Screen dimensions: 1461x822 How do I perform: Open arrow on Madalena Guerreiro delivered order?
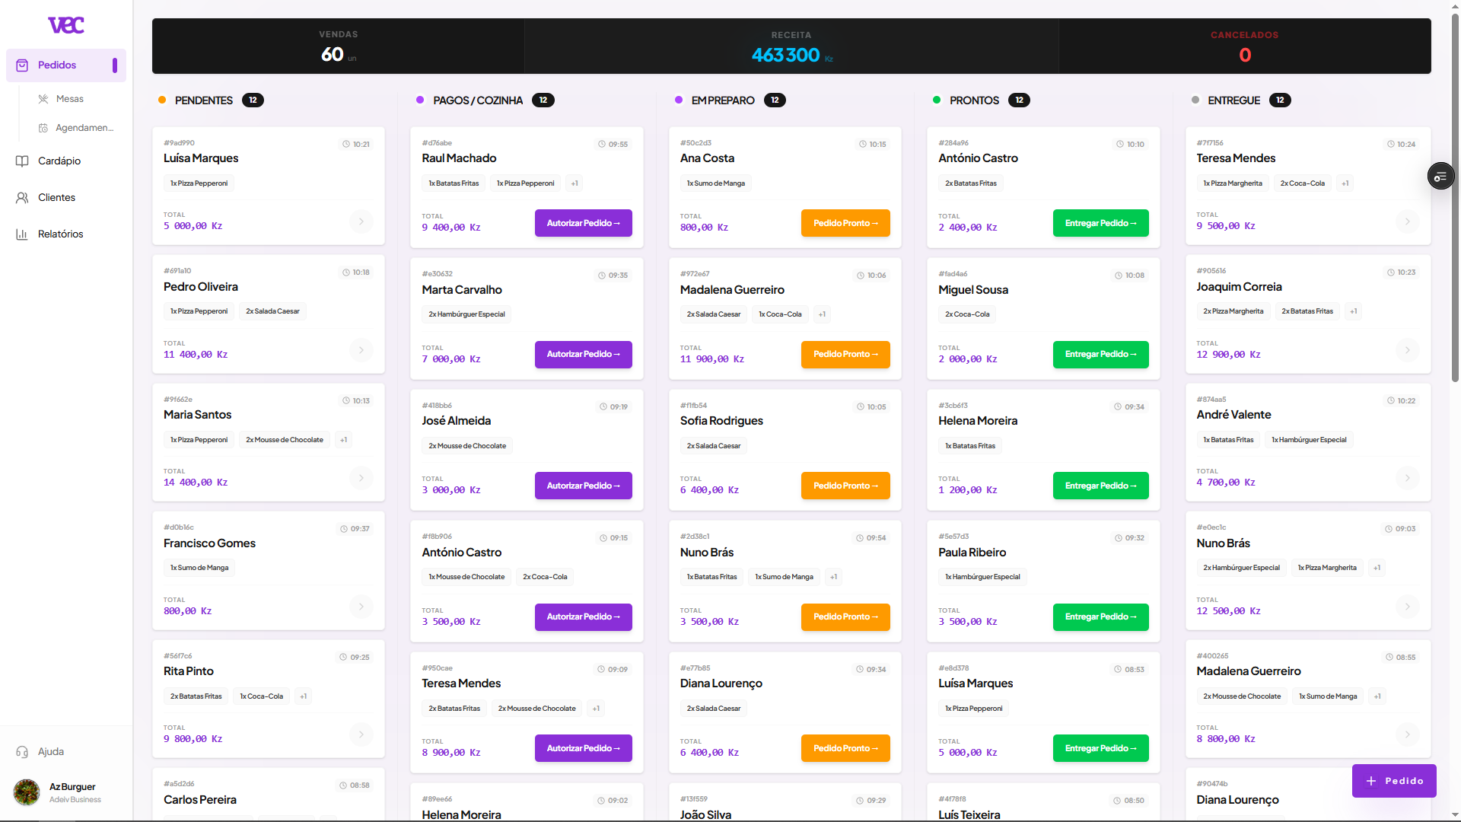click(x=1408, y=734)
